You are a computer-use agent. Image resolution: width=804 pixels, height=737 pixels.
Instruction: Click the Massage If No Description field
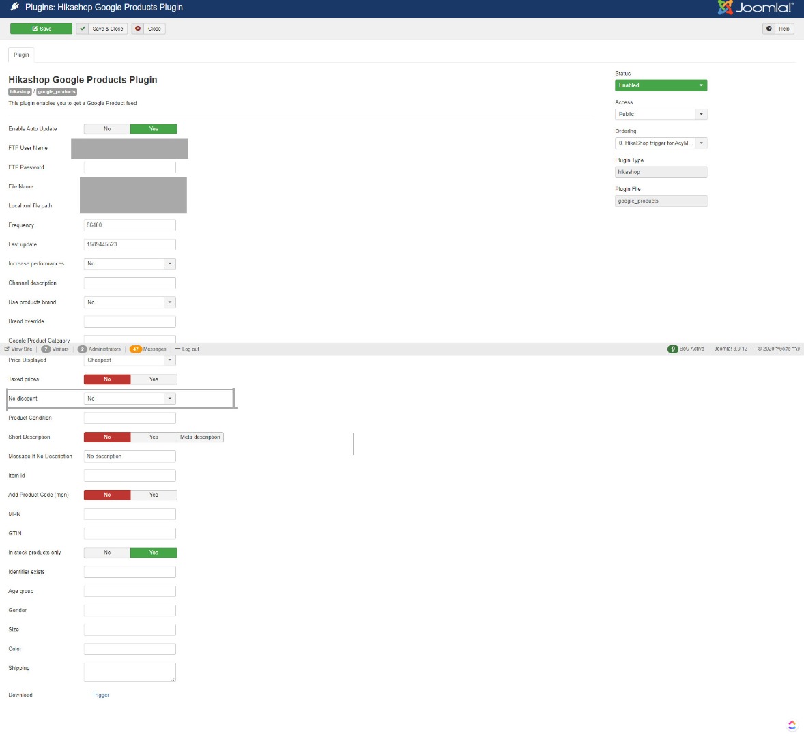pos(130,456)
